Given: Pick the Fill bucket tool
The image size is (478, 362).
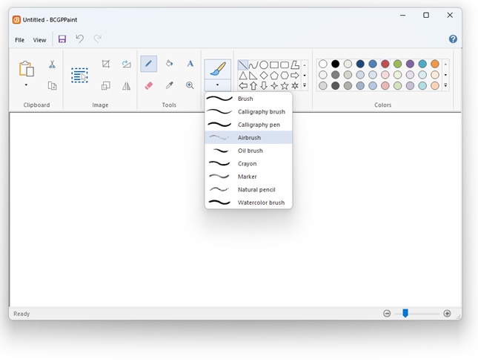Looking at the screenshot, I should pyautogui.click(x=169, y=64).
